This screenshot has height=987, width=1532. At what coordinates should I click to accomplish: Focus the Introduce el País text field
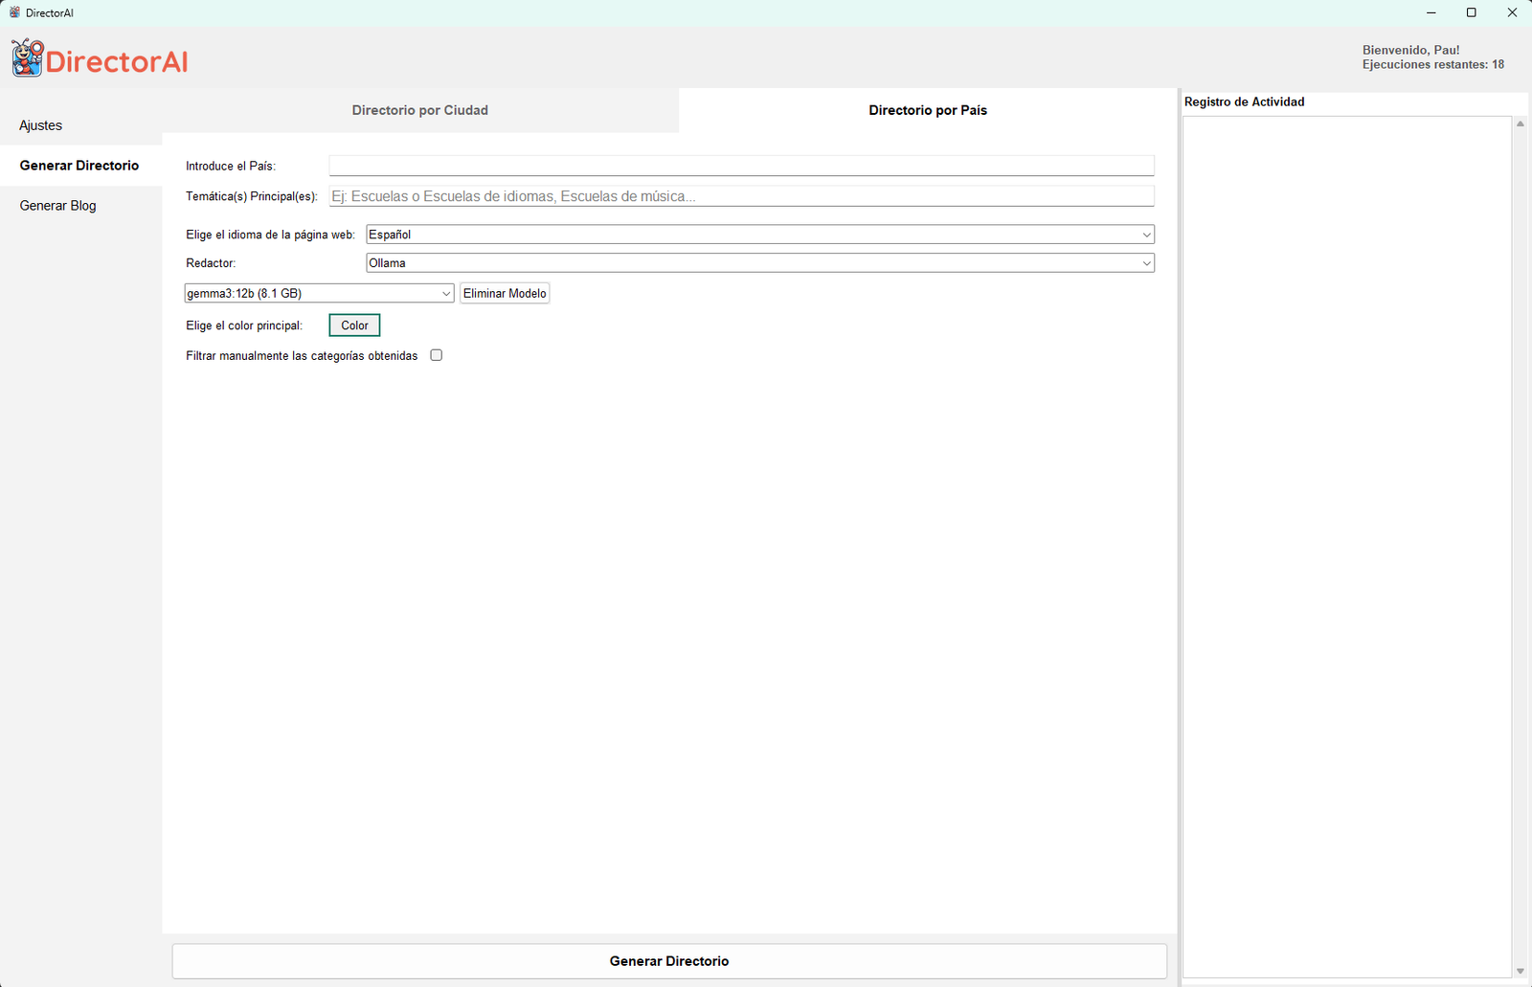[741, 166]
